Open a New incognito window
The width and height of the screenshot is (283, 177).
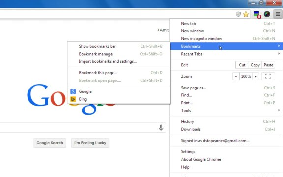(x=226, y=39)
